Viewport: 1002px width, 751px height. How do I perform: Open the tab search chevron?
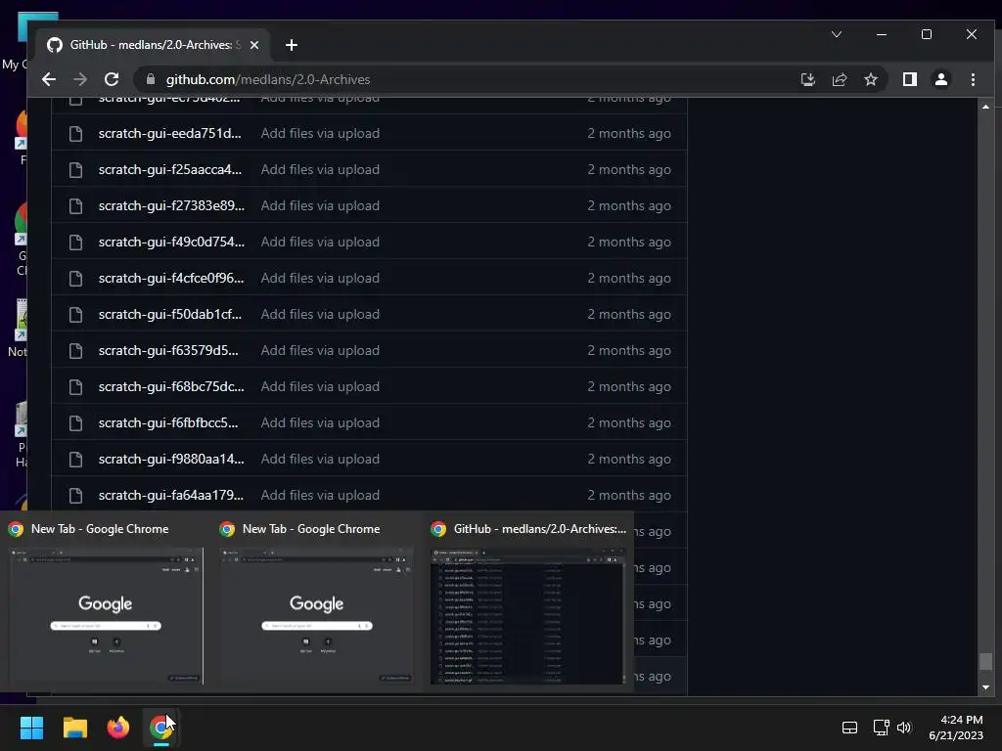[x=837, y=34]
